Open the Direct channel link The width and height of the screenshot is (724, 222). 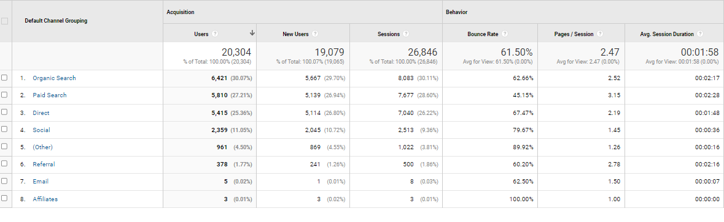pos(41,113)
